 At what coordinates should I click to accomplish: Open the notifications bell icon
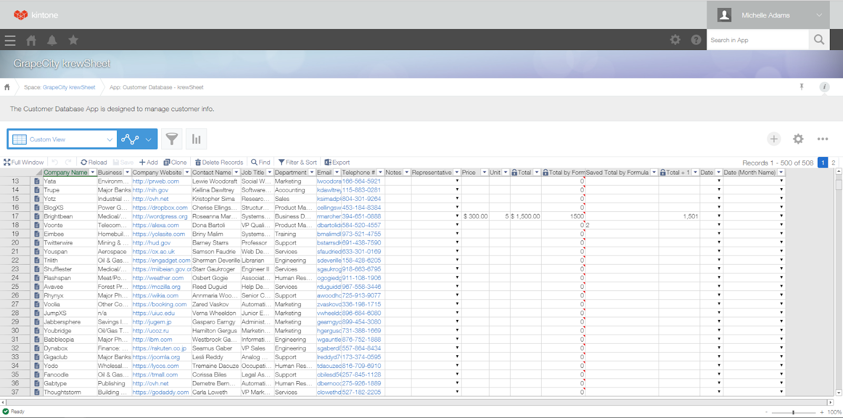tap(52, 40)
